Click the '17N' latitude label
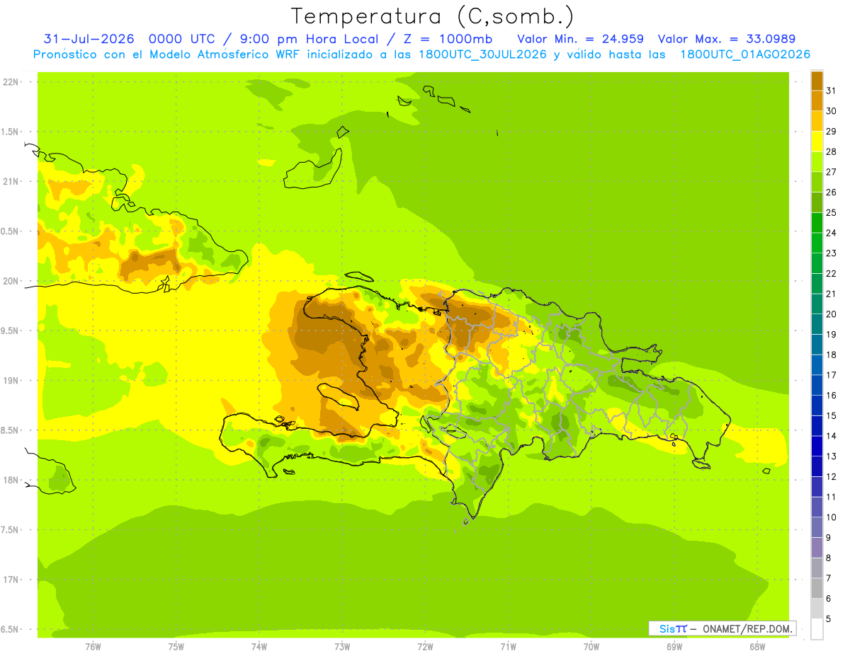The height and width of the screenshot is (656, 850). tap(11, 580)
